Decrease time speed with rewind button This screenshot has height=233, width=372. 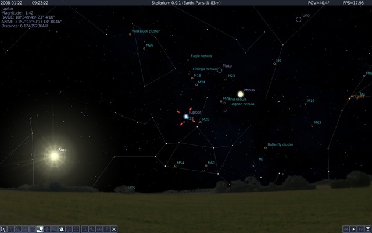tap(346, 229)
